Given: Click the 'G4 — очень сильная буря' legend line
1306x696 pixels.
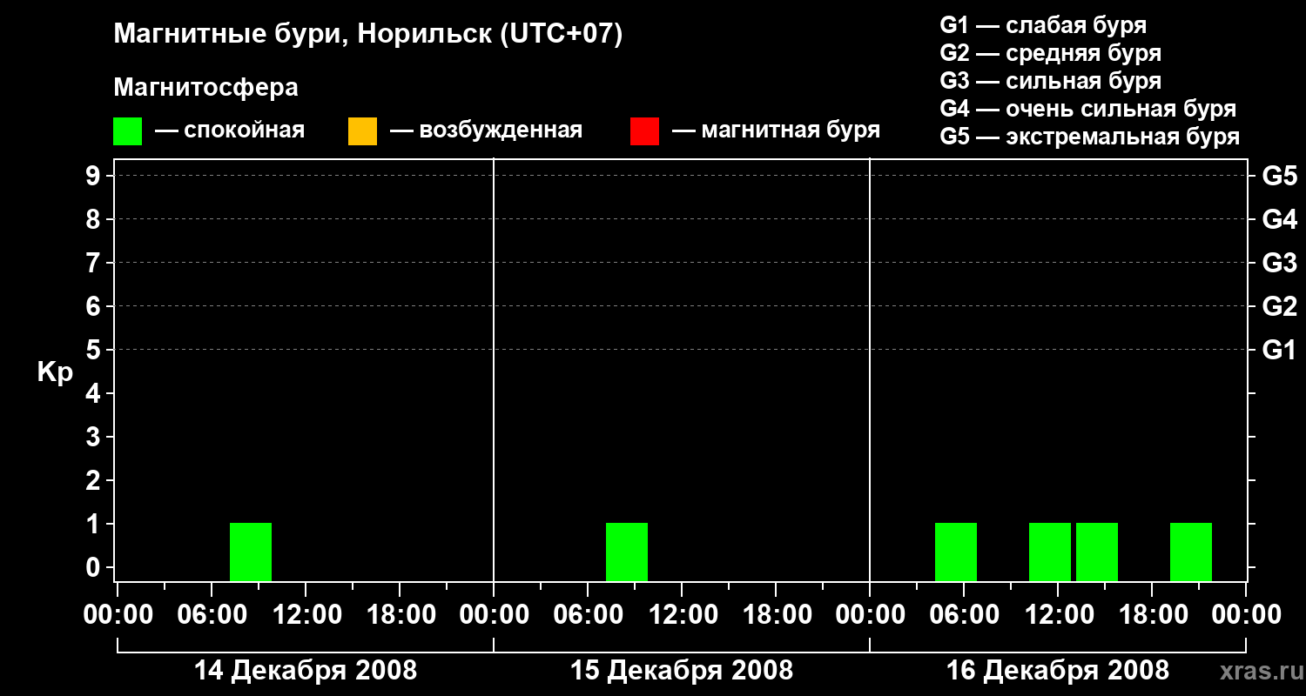Looking at the screenshot, I should (x=1087, y=109).
